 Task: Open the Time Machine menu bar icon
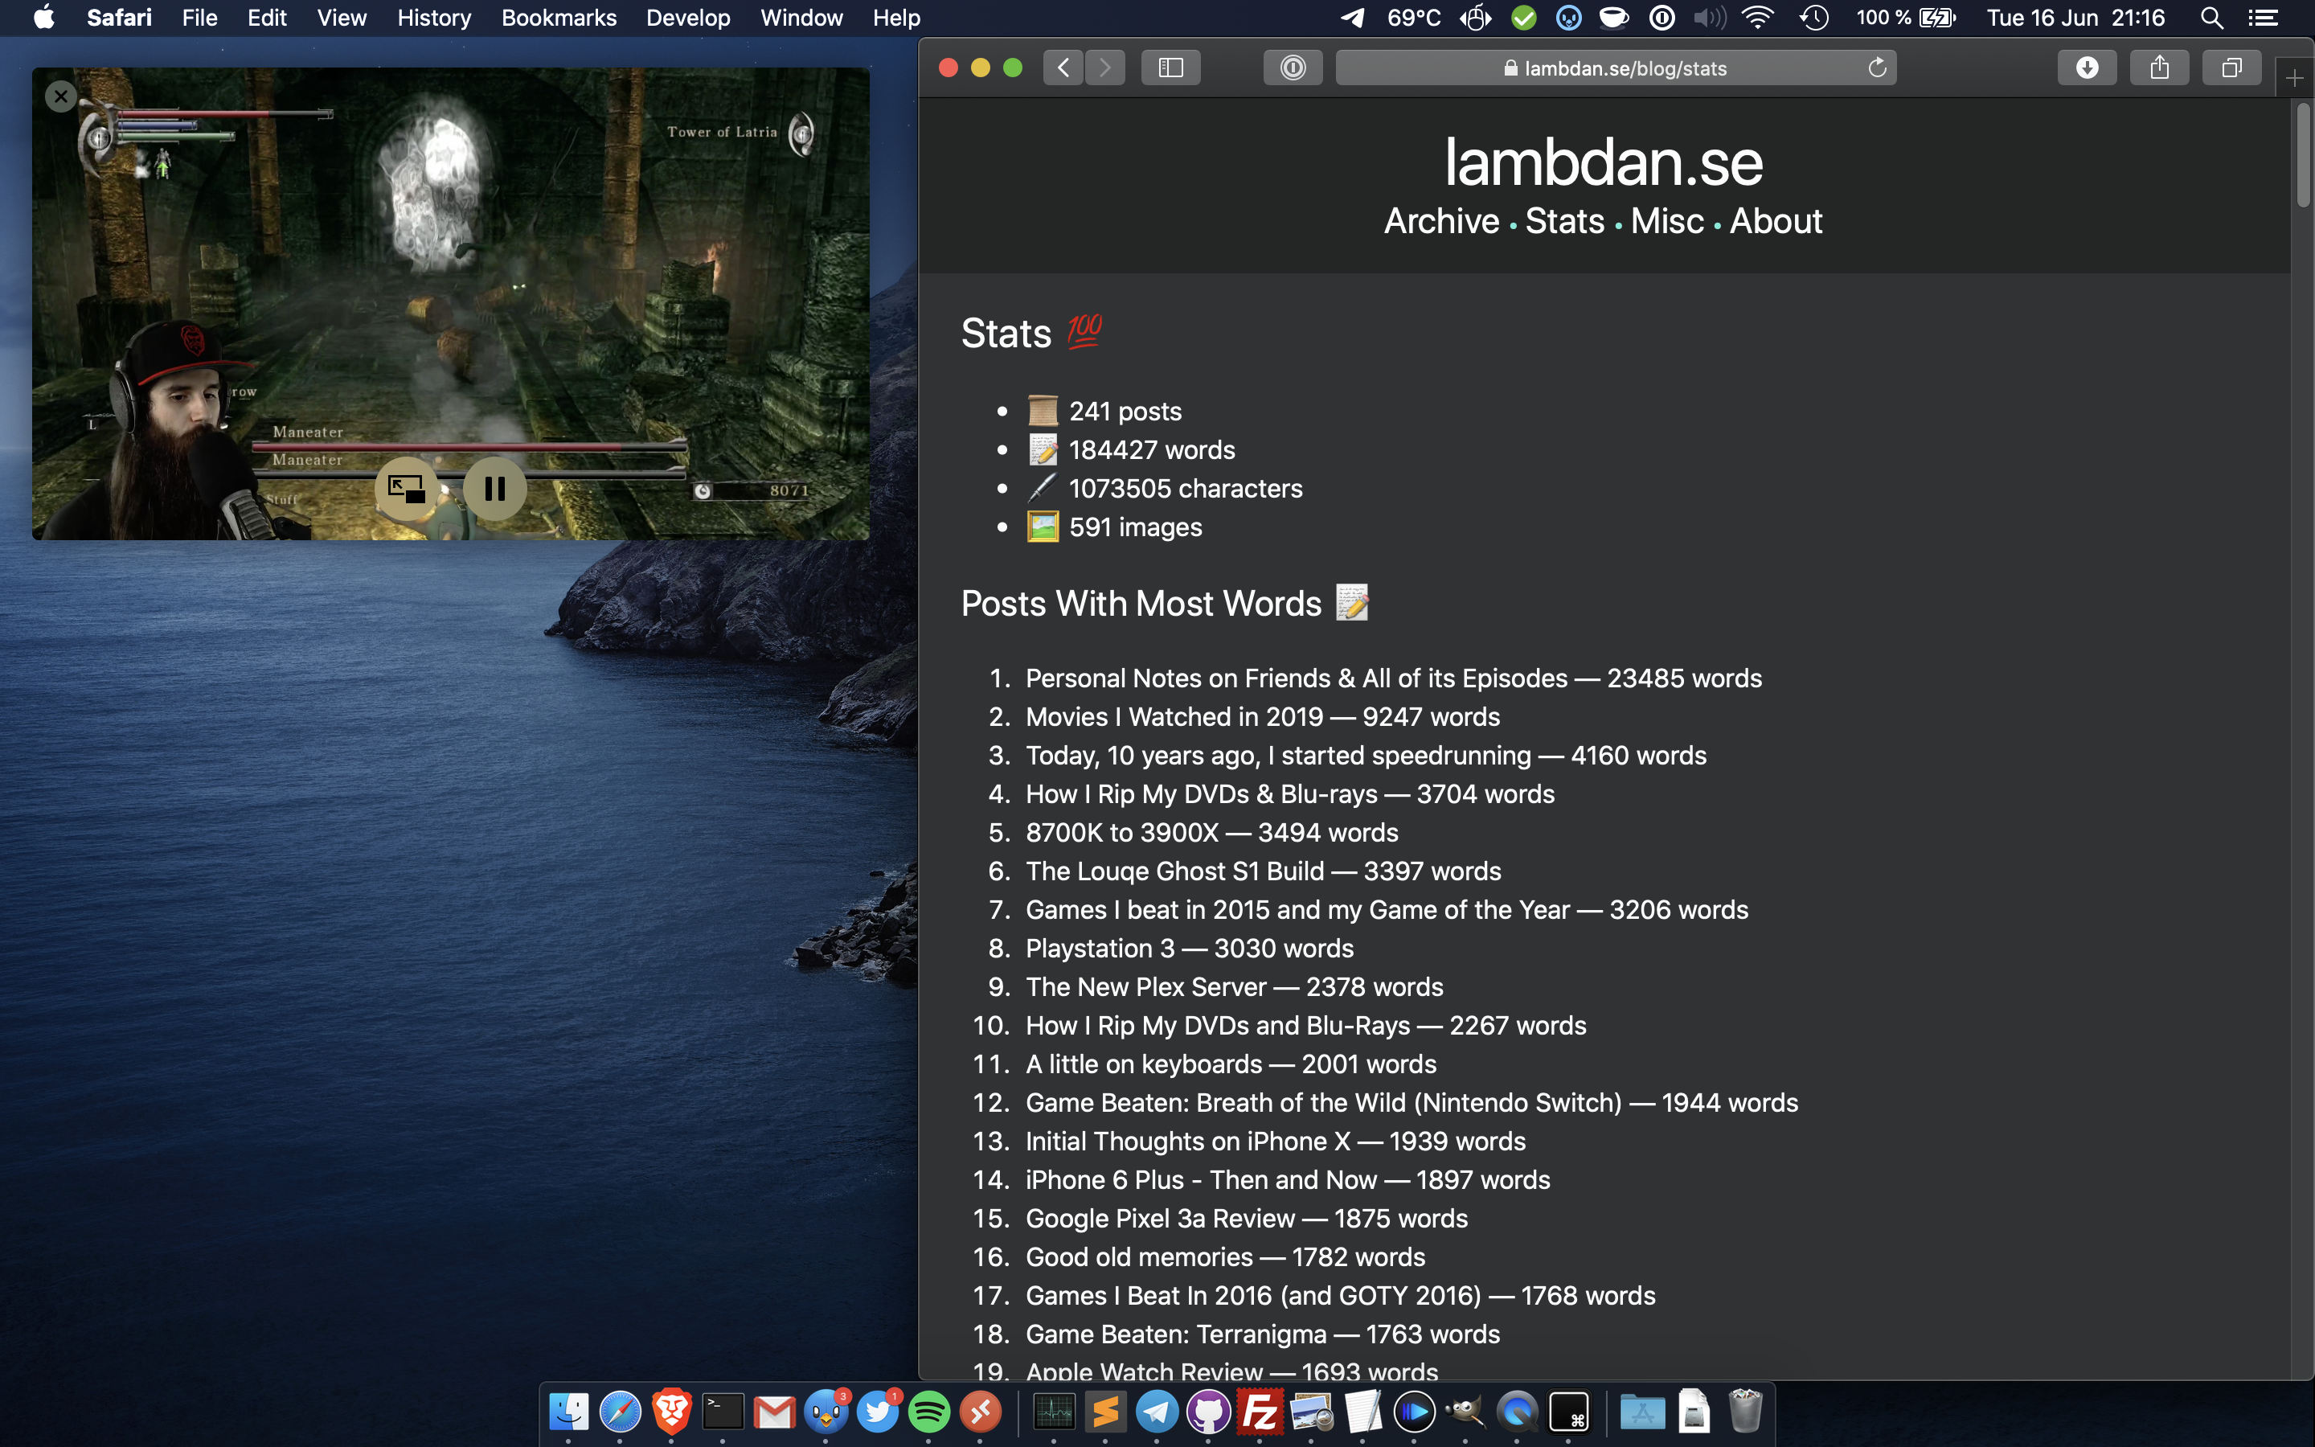(x=1813, y=17)
